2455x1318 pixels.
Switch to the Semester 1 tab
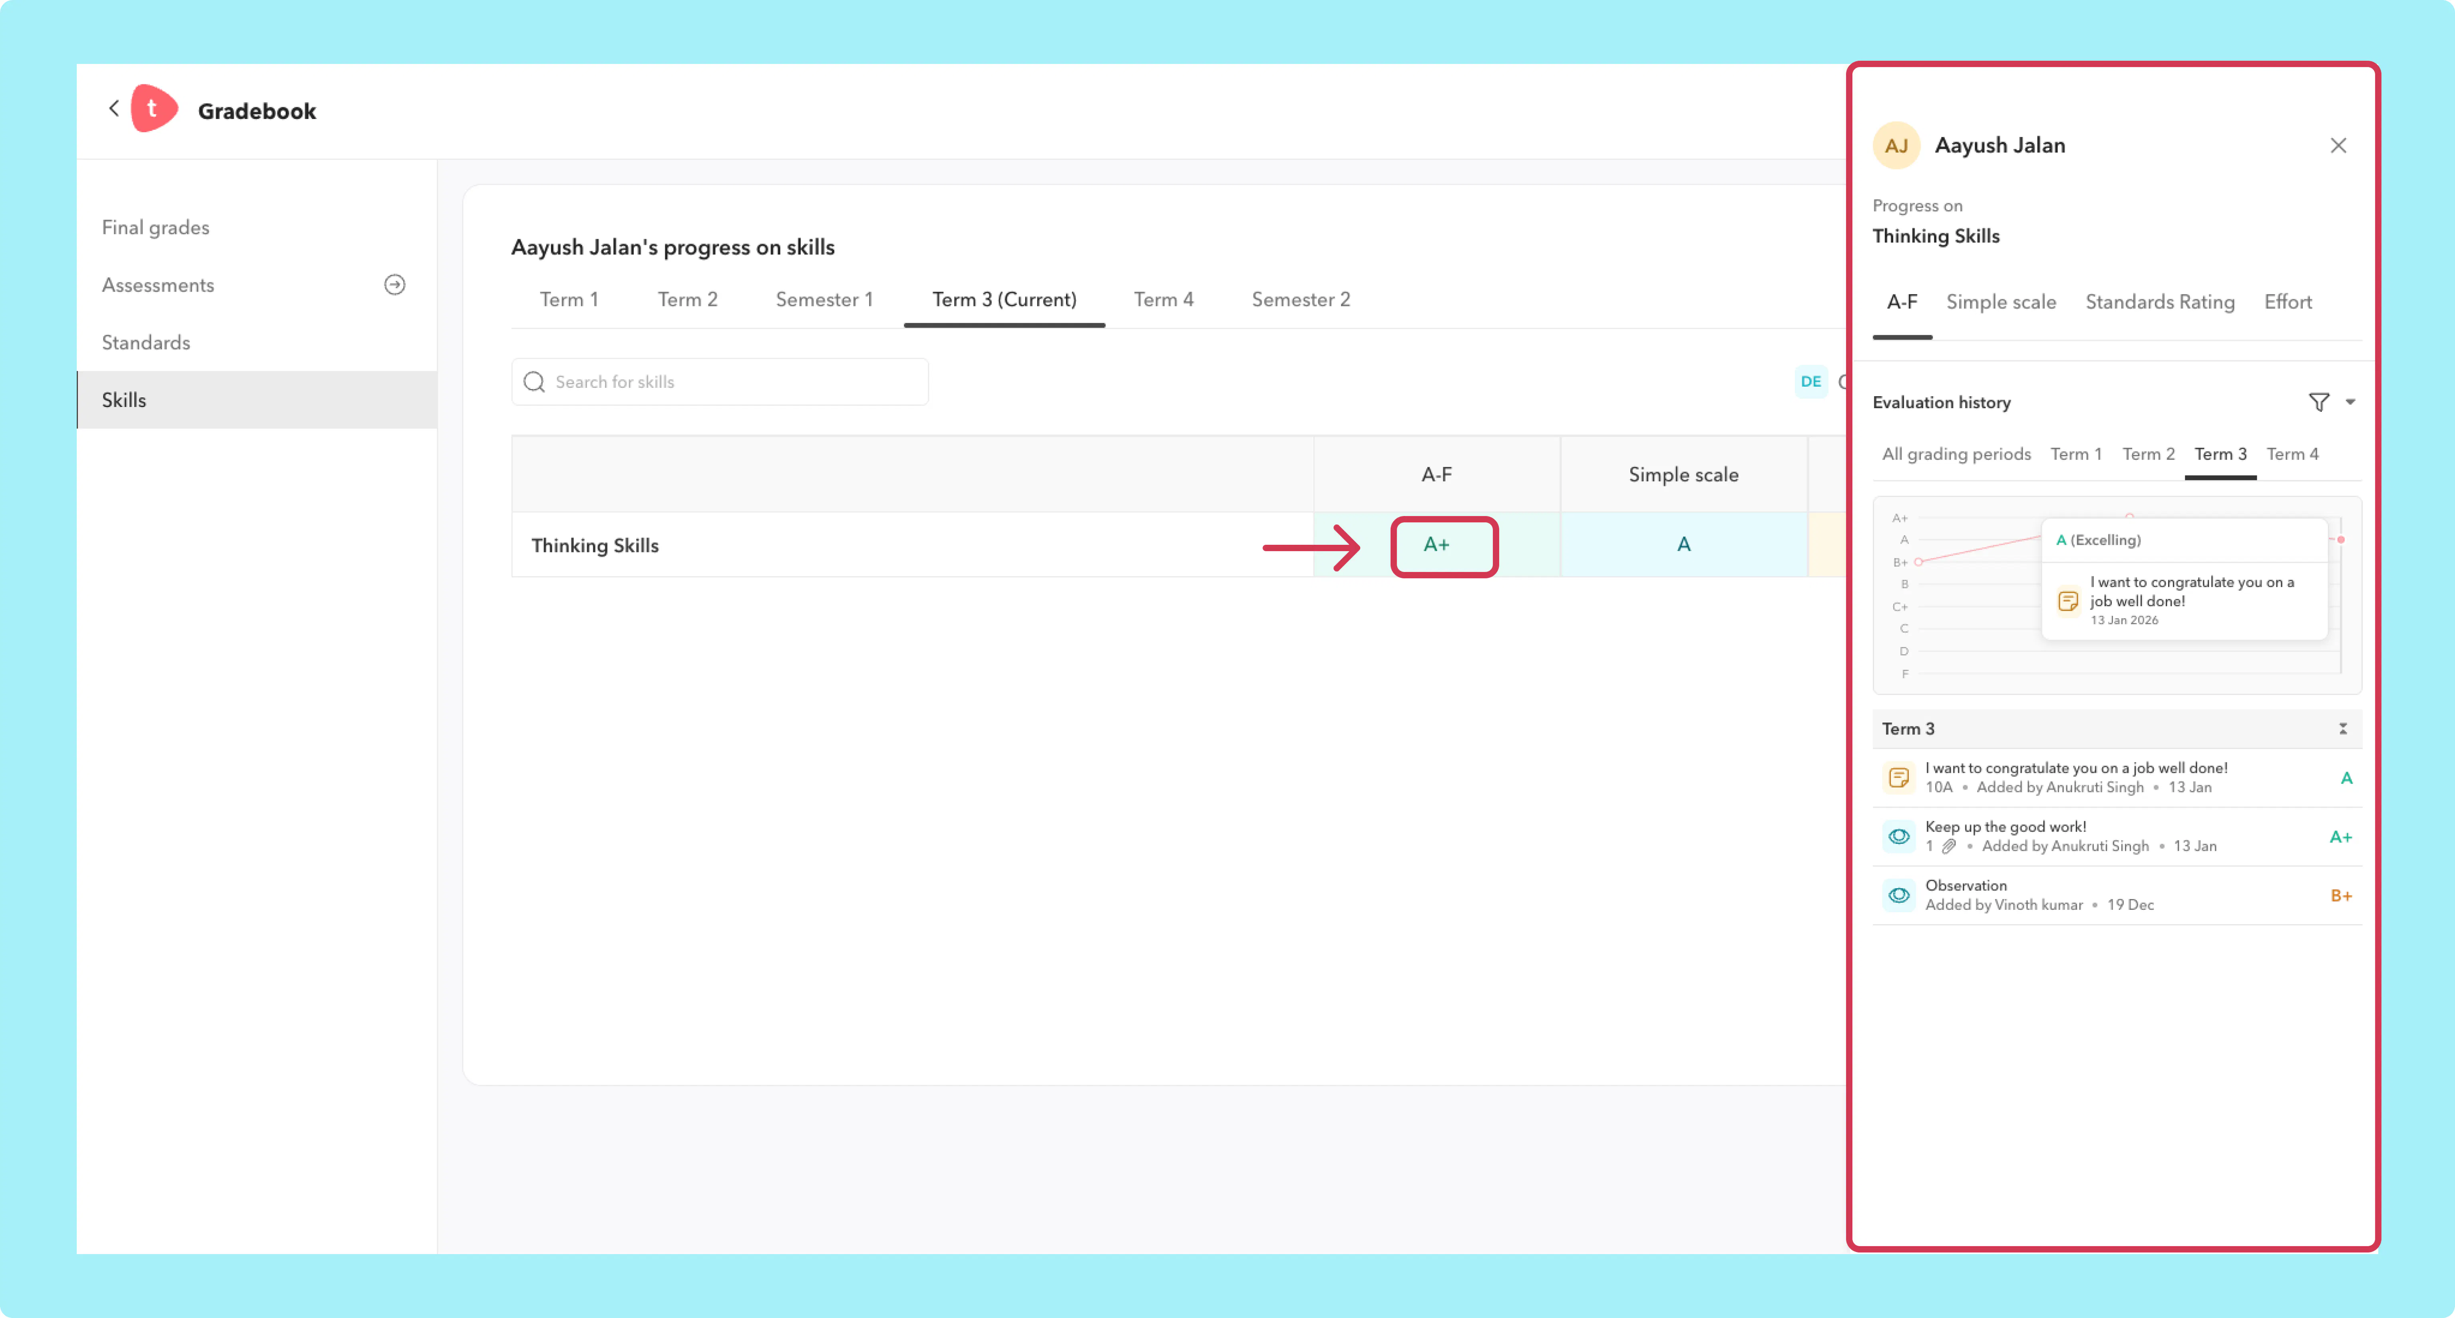824,300
